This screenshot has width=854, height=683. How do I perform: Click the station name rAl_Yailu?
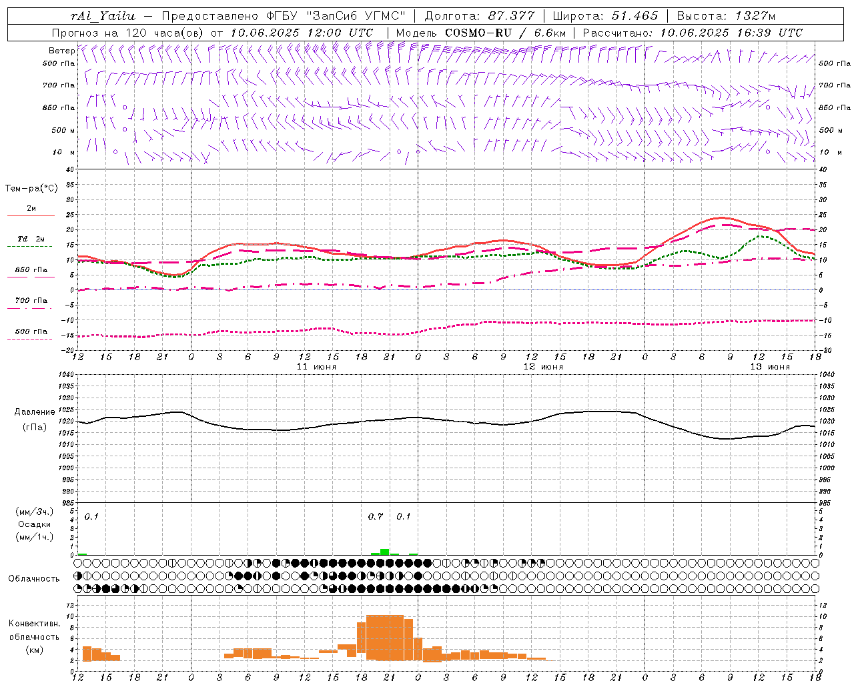pyautogui.click(x=103, y=16)
